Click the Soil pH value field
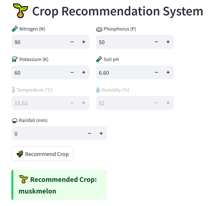The height and width of the screenshot is (206, 214). tap(122, 73)
